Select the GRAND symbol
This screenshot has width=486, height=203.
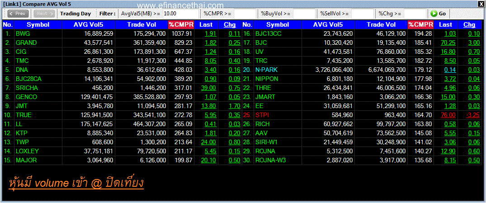(x=26, y=43)
